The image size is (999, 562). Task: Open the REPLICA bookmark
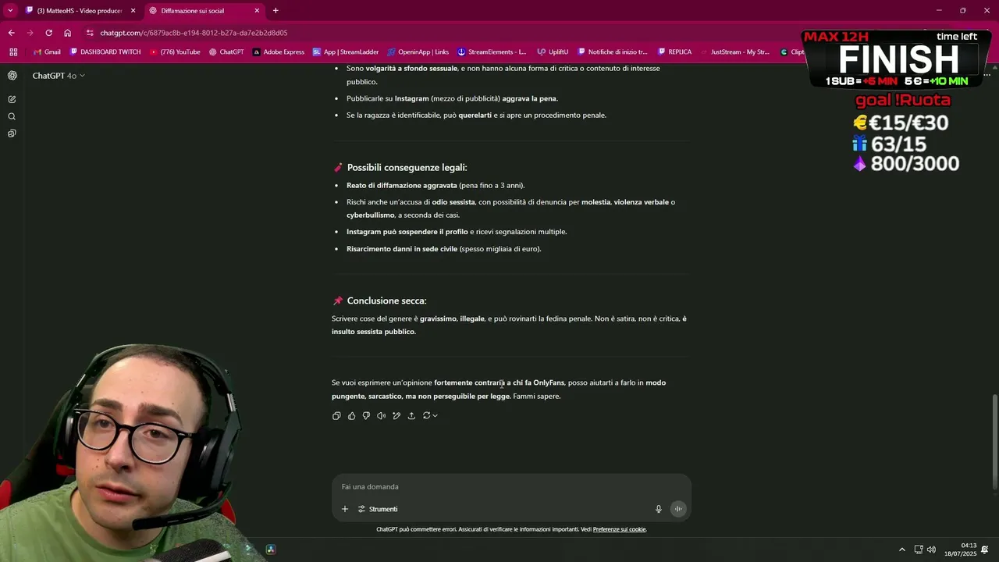(674, 52)
